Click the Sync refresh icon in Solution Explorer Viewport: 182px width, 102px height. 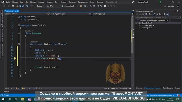[154, 14]
